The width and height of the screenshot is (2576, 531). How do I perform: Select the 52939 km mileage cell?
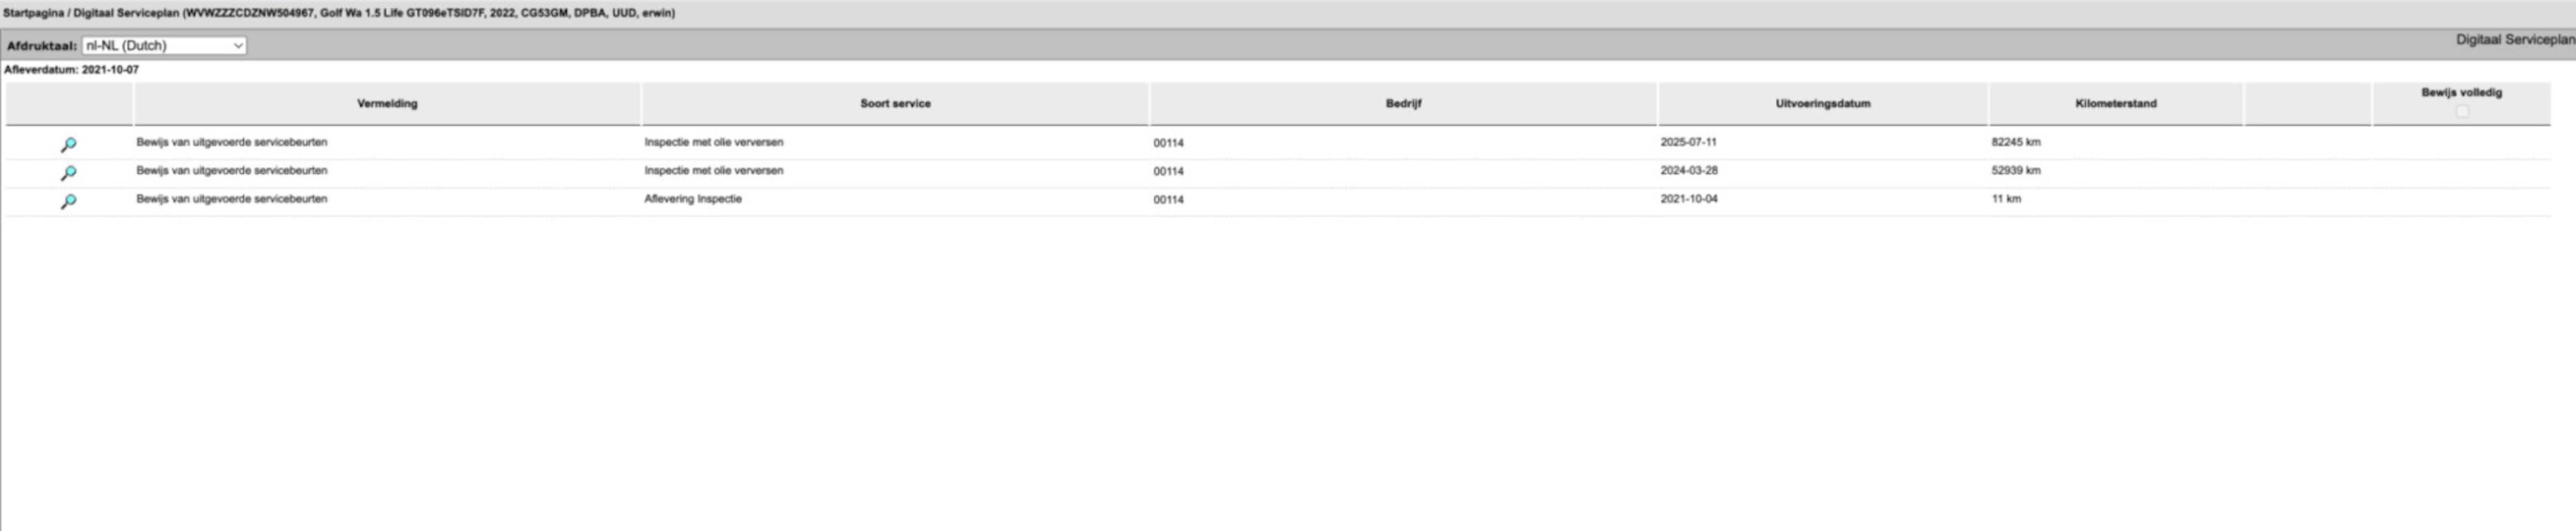(x=2015, y=171)
